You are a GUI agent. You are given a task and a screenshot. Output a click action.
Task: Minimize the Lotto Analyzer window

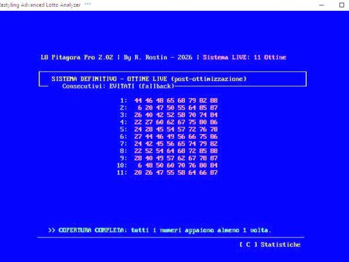pos(322,5)
